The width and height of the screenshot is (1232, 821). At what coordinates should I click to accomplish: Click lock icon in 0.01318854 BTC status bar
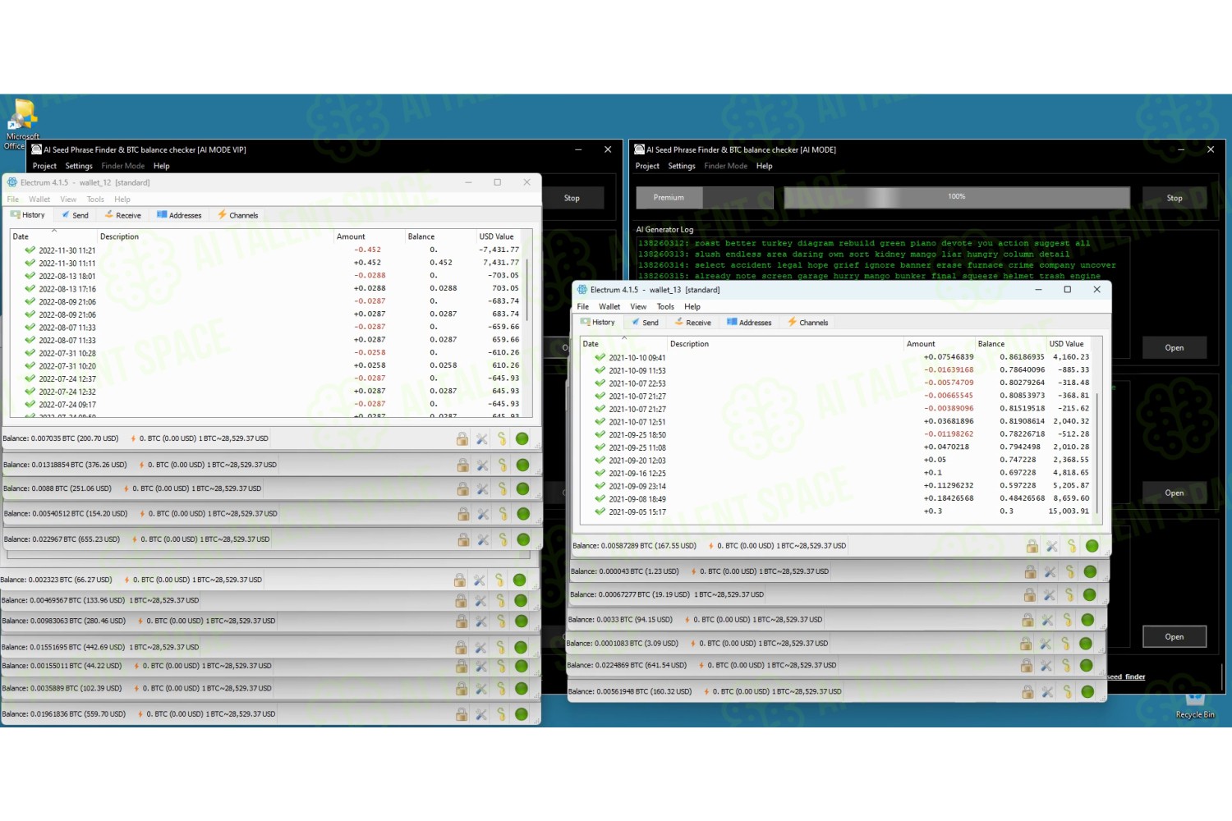pyautogui.click(x=463, y=465)
